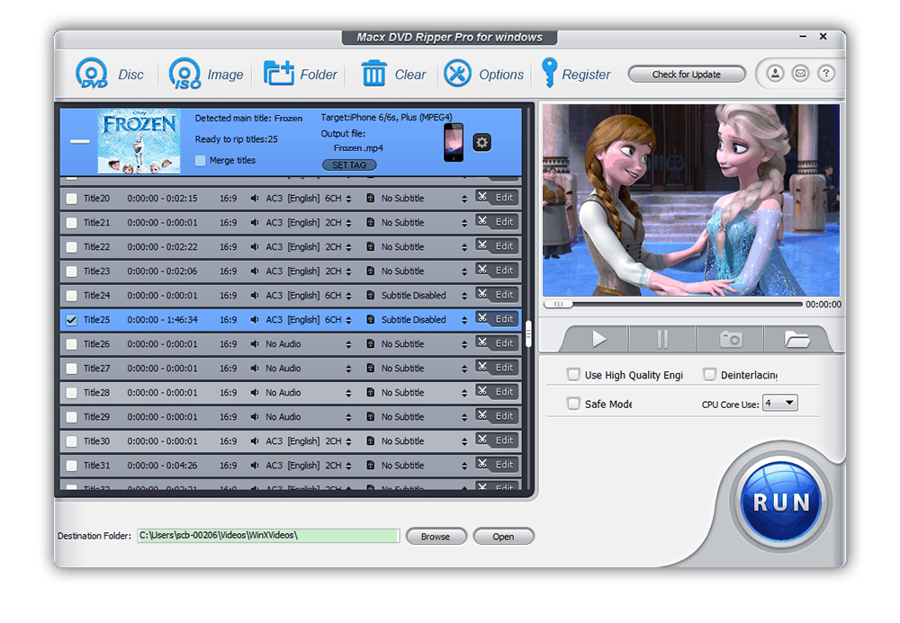900x623 pixels.
Task: Check the Title20 checkbox
Action: point(71,199)
